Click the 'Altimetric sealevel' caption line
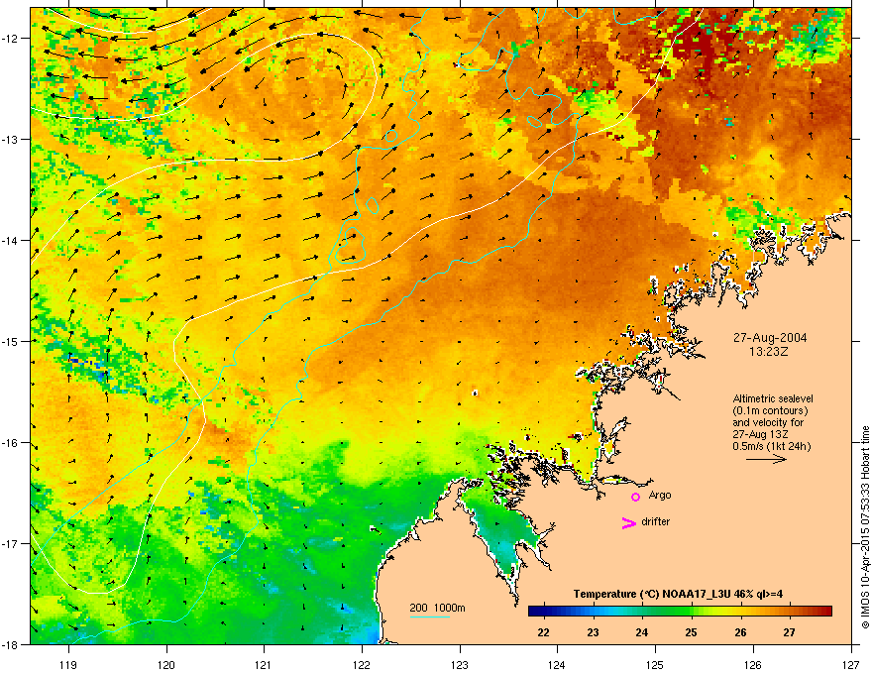The image size is (872, 674). [773, 398]
